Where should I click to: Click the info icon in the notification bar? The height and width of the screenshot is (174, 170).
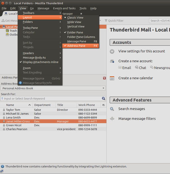coord(2,166)
